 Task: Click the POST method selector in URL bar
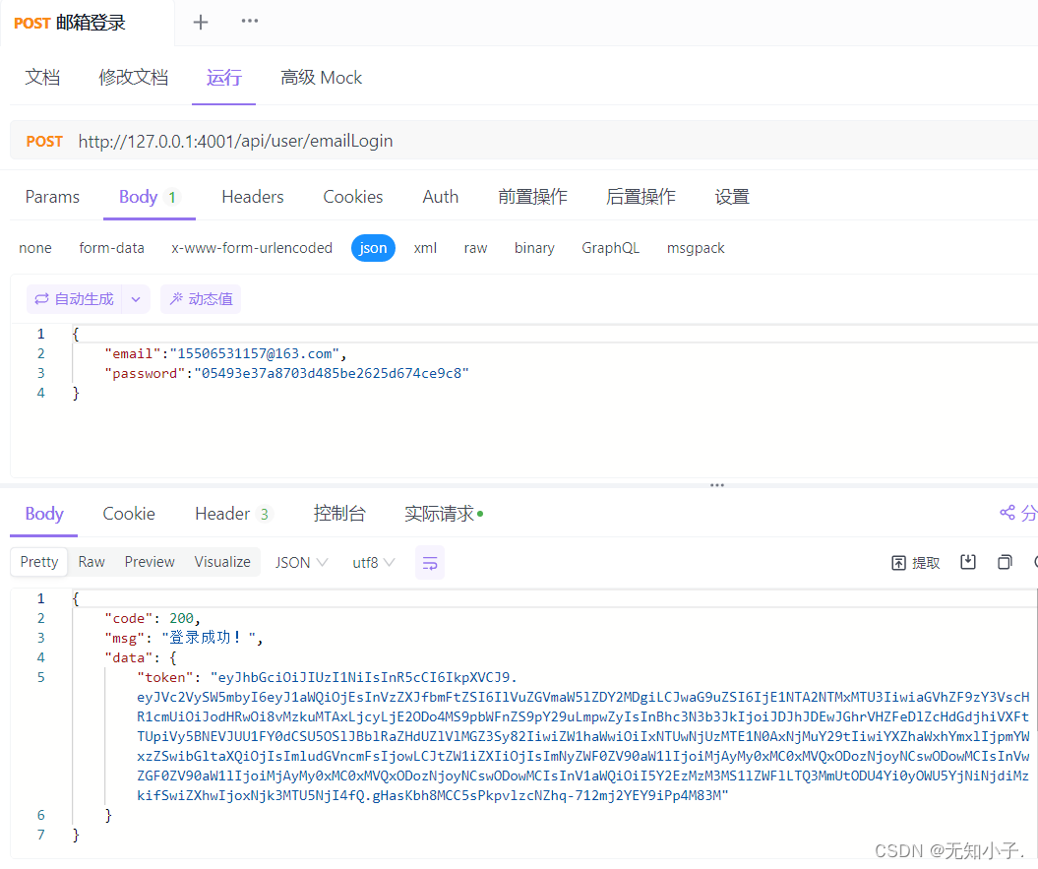click(x=44, y=142)
